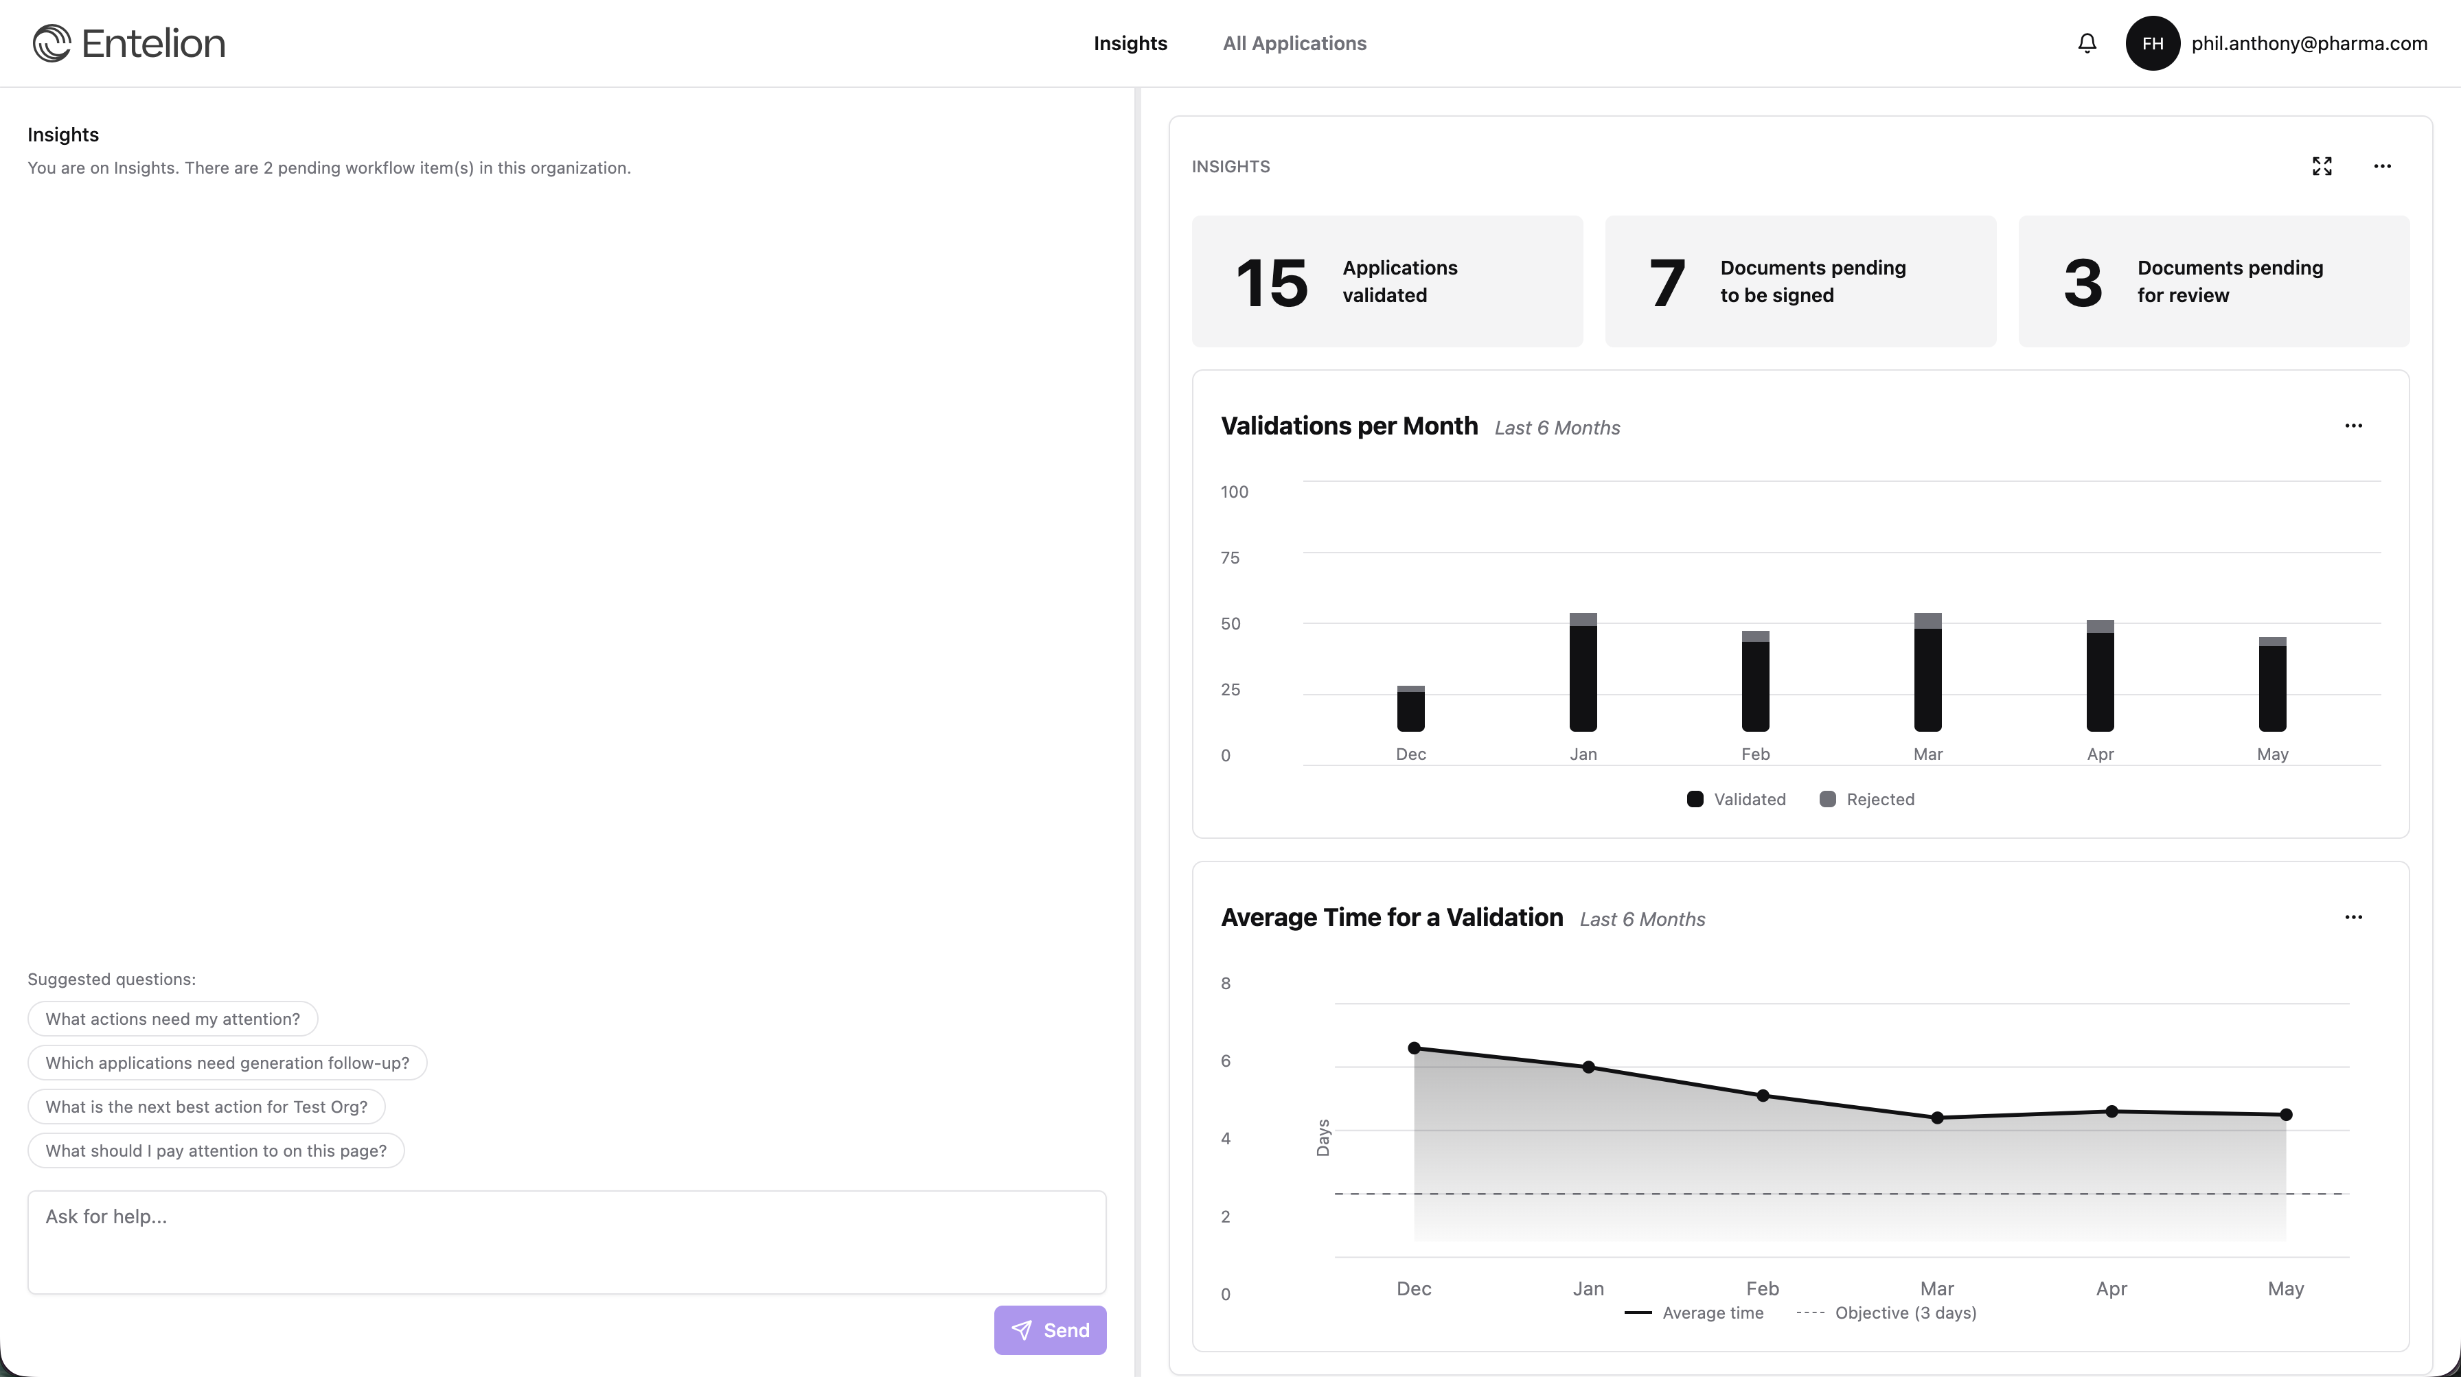
Task: Open the 15 Applications validated card
Action: click(1387, 281)
